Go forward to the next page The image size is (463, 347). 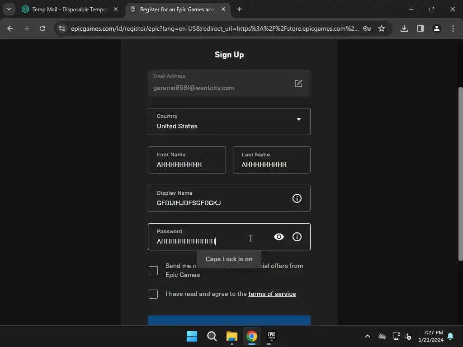[x=26, y=28]
